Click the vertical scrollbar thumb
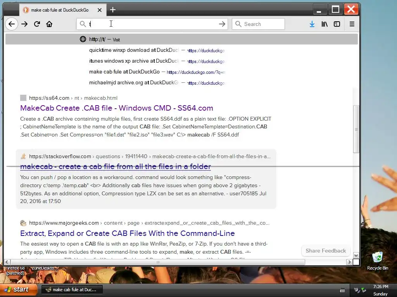Viewport: 397px width, 297px height. coord(356,129)
